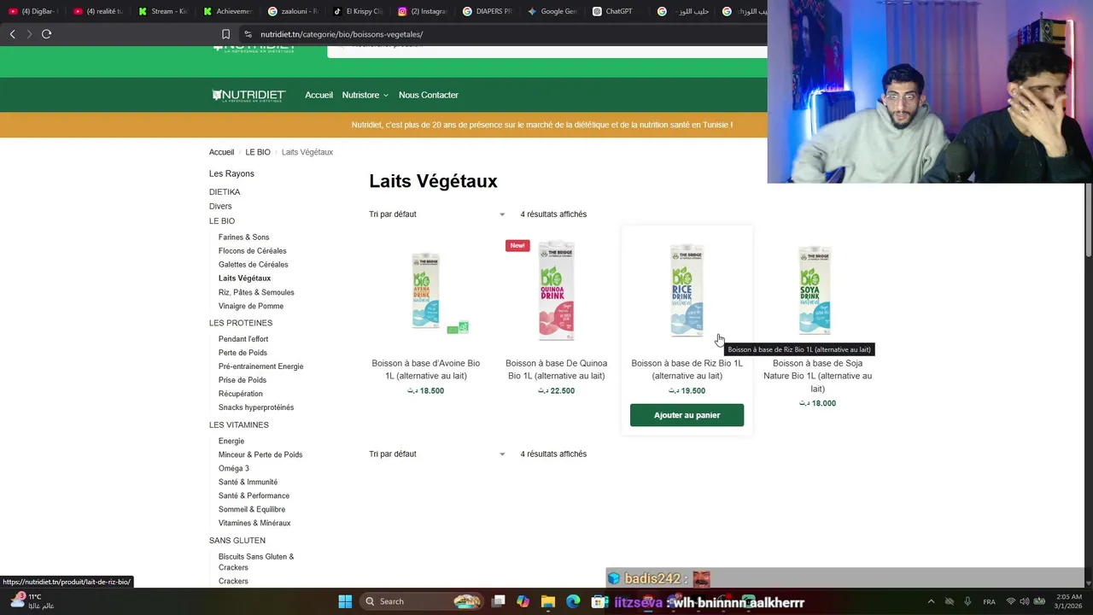Reload the page with the refresh icon

(x=46, y=34)
